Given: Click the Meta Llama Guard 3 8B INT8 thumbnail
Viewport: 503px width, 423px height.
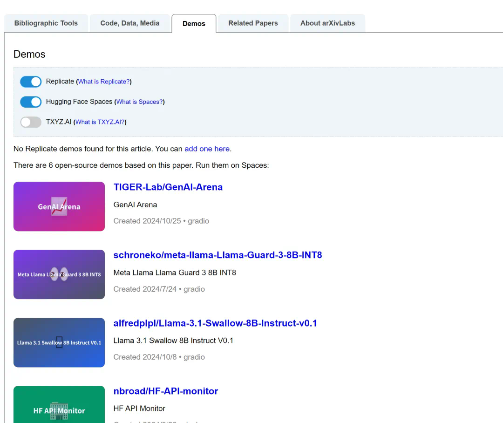Looking at the screenshot, I should tap(59, 274).
